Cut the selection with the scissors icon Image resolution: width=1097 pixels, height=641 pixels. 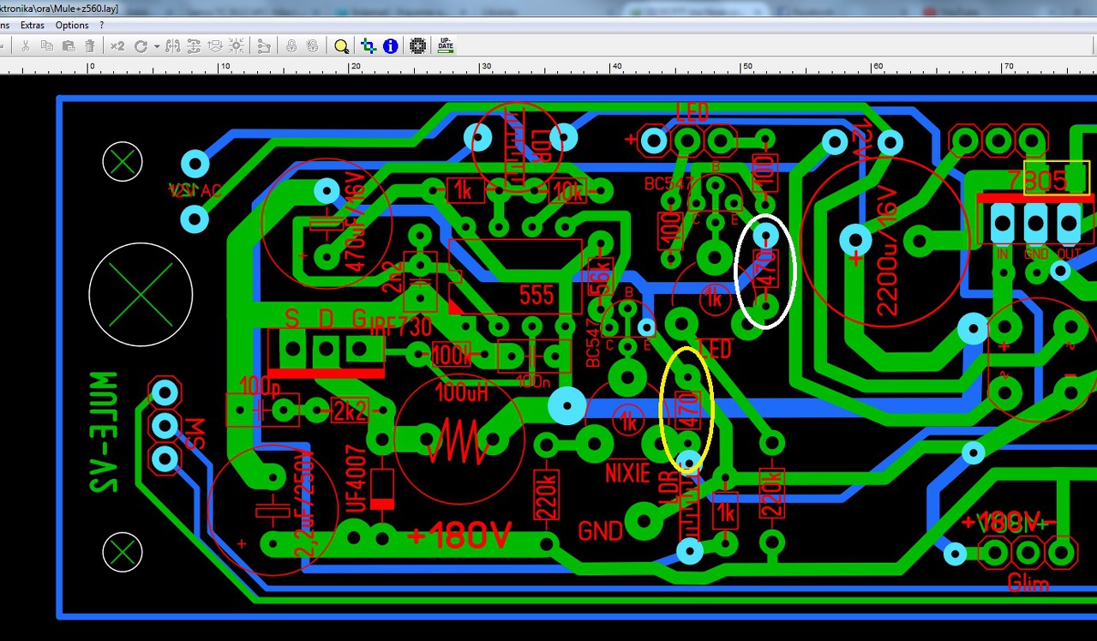click(x=26, y=45)
